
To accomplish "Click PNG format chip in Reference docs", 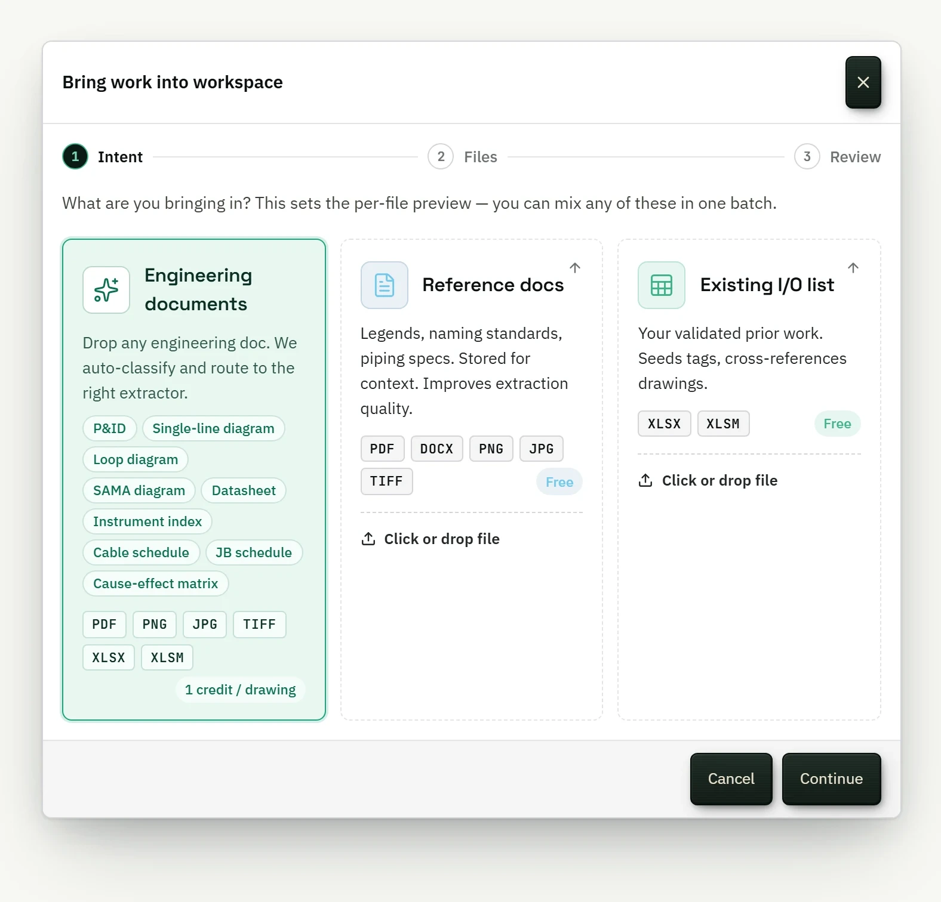I will [491, 449].
